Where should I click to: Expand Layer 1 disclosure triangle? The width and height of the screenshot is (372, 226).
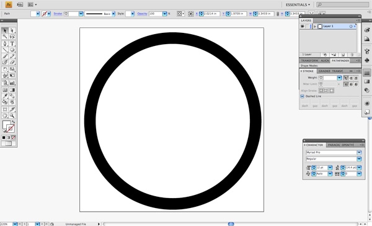coord(315,26)
